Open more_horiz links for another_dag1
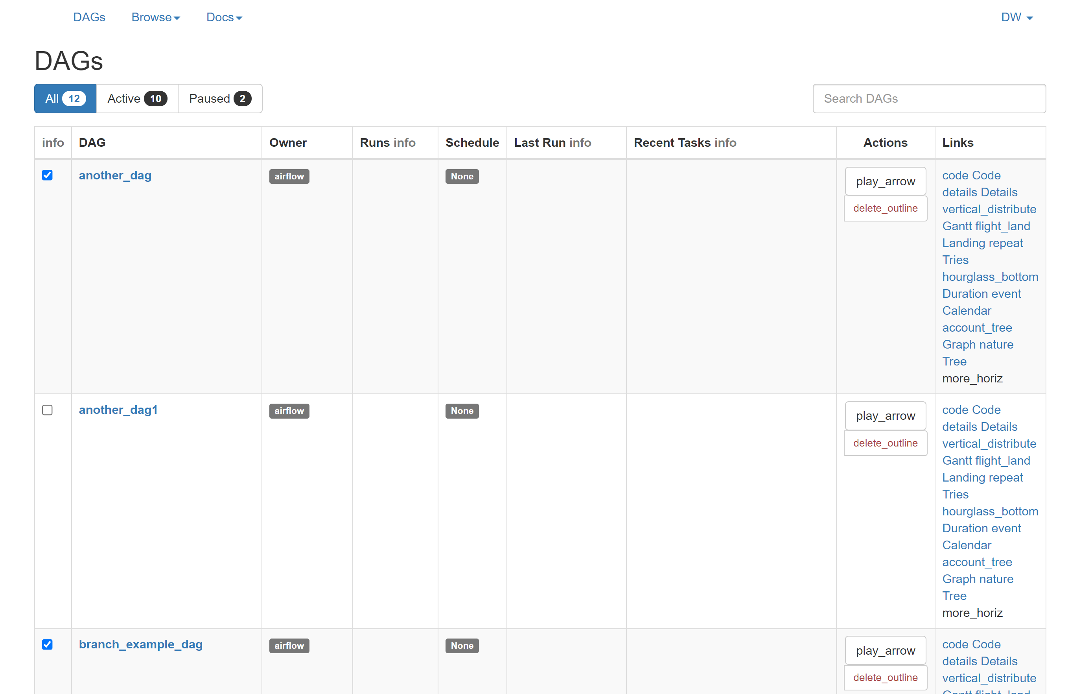Screen dimensions: 1068x694 (x=972, y=613)
